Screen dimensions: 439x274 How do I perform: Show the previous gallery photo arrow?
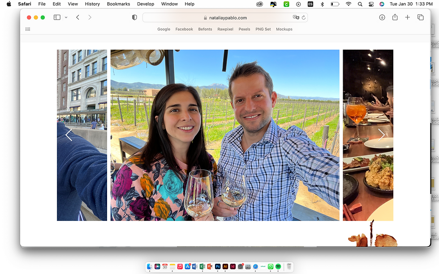click(69, 135)
